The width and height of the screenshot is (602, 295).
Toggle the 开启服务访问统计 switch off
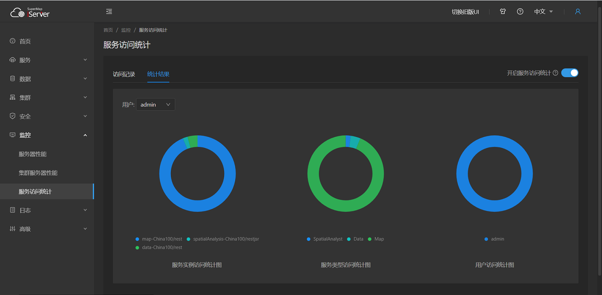(570, 73)
